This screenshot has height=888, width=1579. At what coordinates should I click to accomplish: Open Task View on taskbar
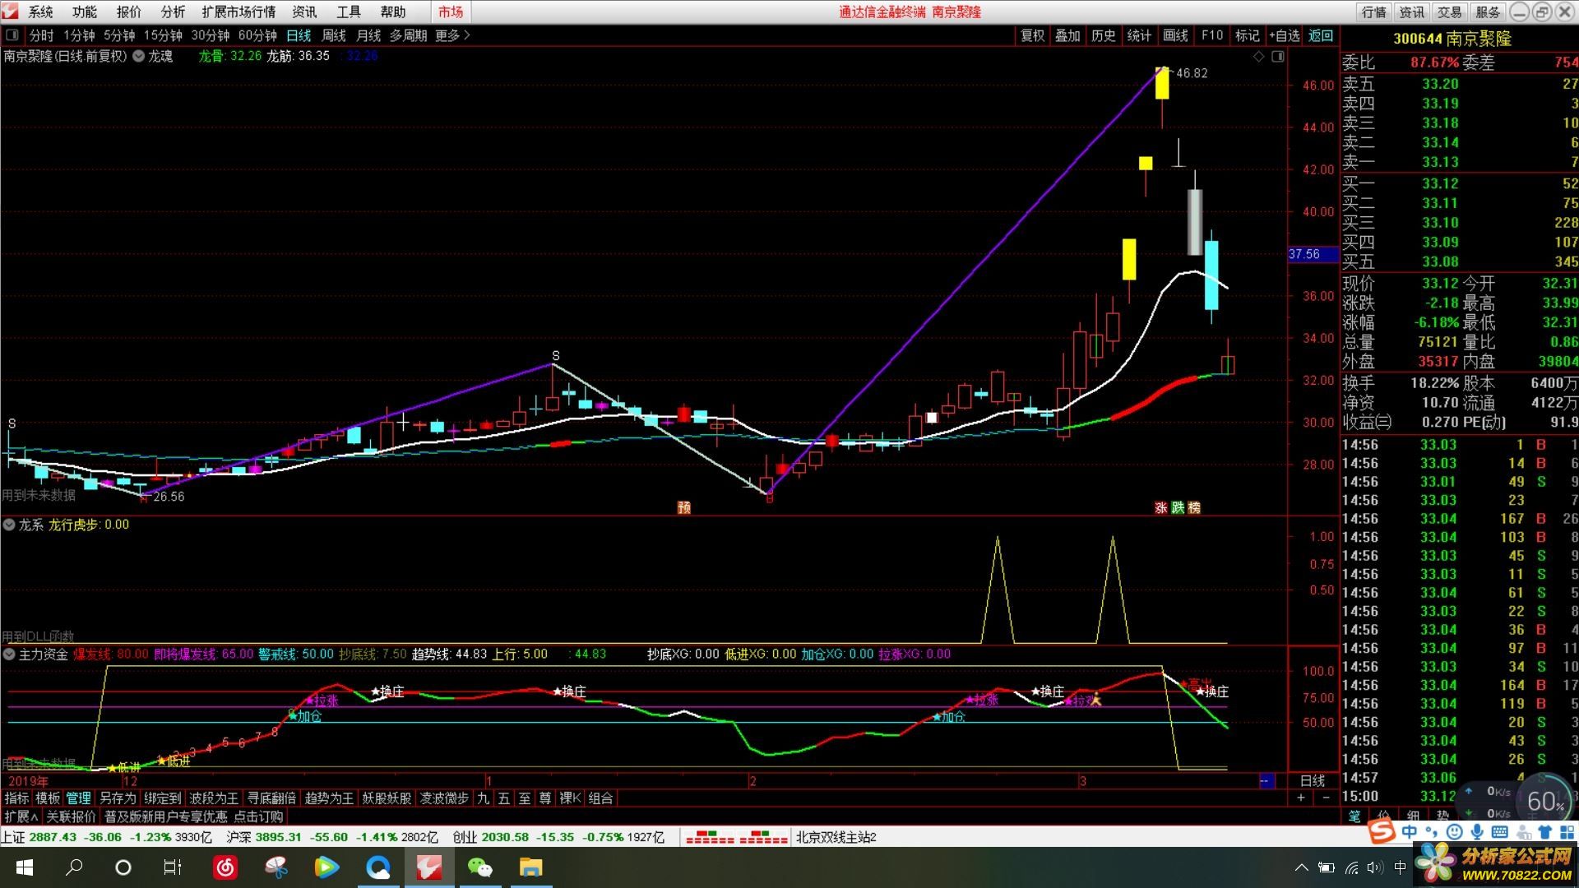[x=172, y=867]
